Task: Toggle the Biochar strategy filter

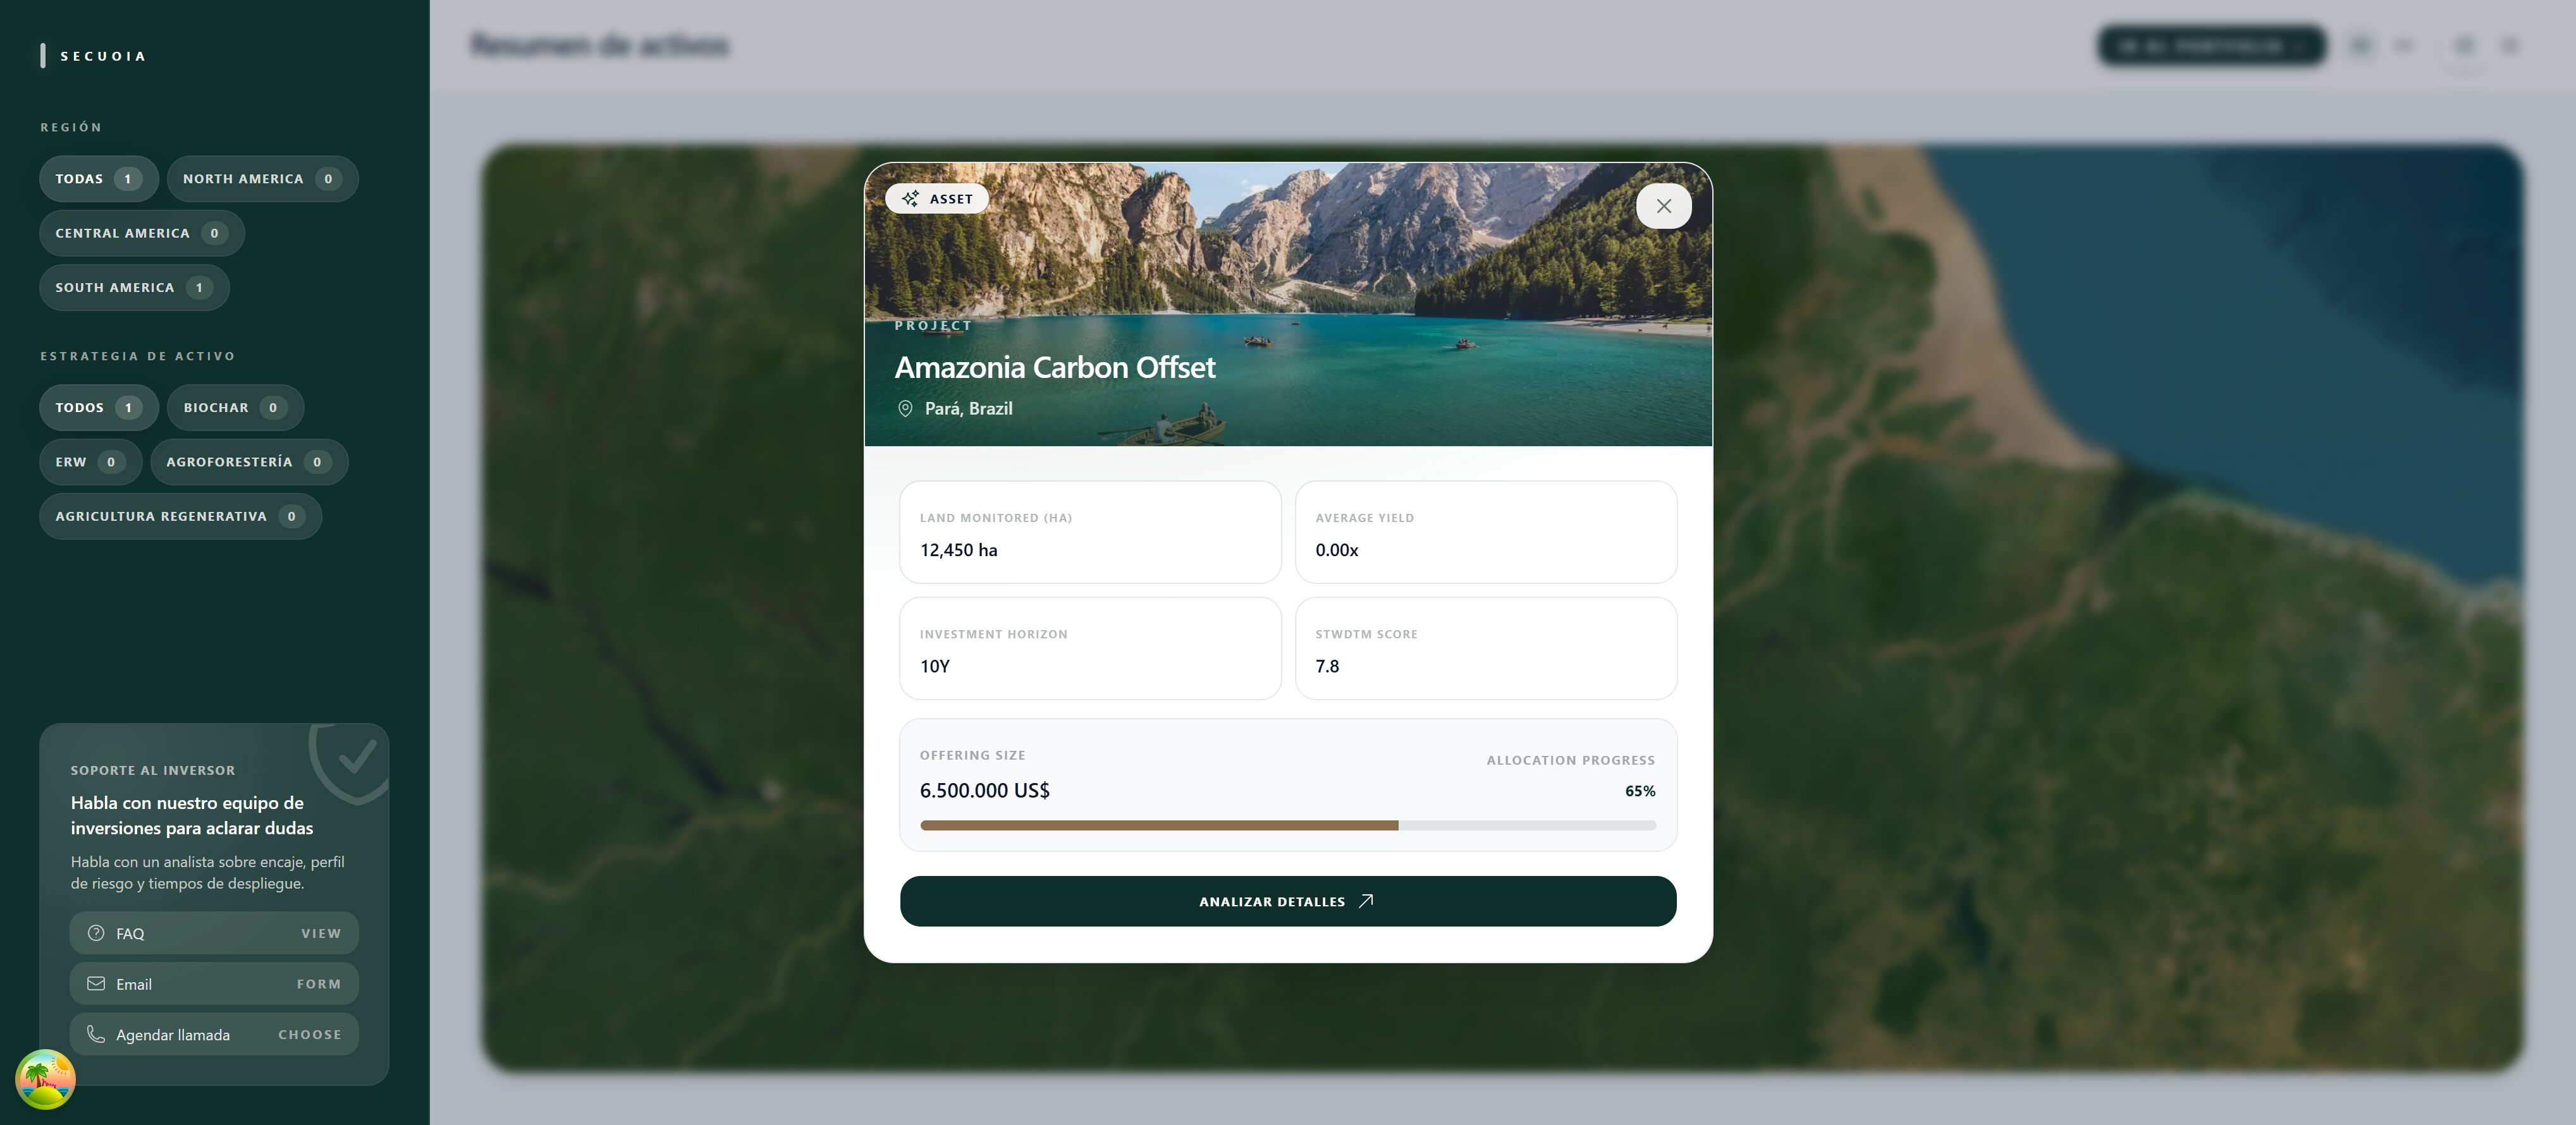Action: pos(236,408)
